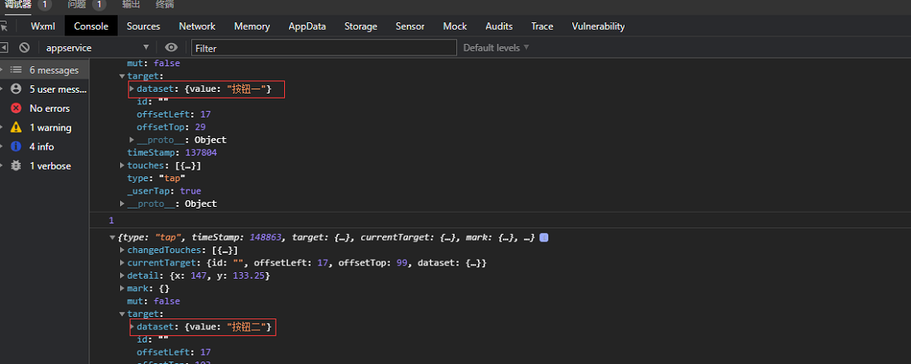Click the messages list icon
911x364 pixels.
(17, 70)
